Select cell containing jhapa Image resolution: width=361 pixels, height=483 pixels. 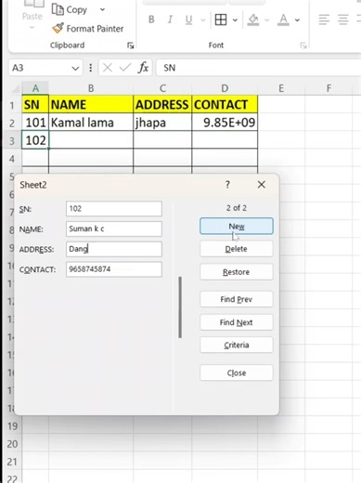162,123
